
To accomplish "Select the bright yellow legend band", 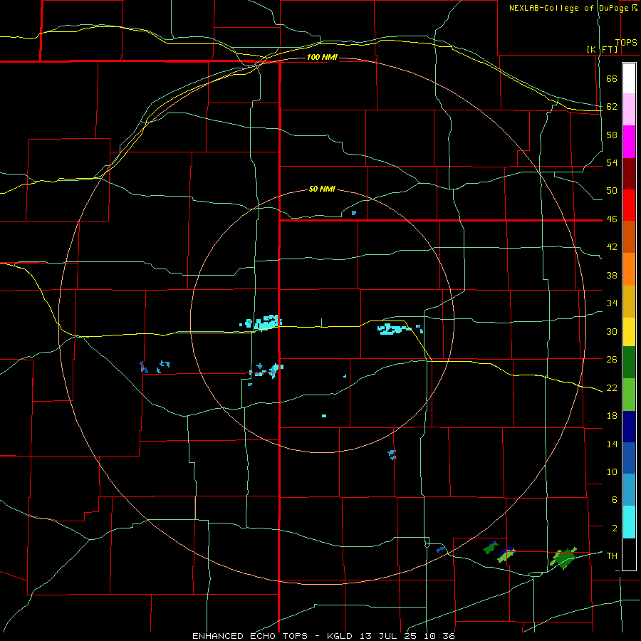I will coord(629,332).
